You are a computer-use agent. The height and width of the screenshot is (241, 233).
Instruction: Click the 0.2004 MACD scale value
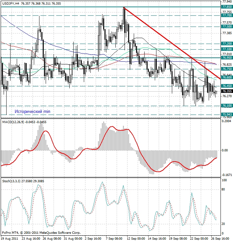coord(226,121)
